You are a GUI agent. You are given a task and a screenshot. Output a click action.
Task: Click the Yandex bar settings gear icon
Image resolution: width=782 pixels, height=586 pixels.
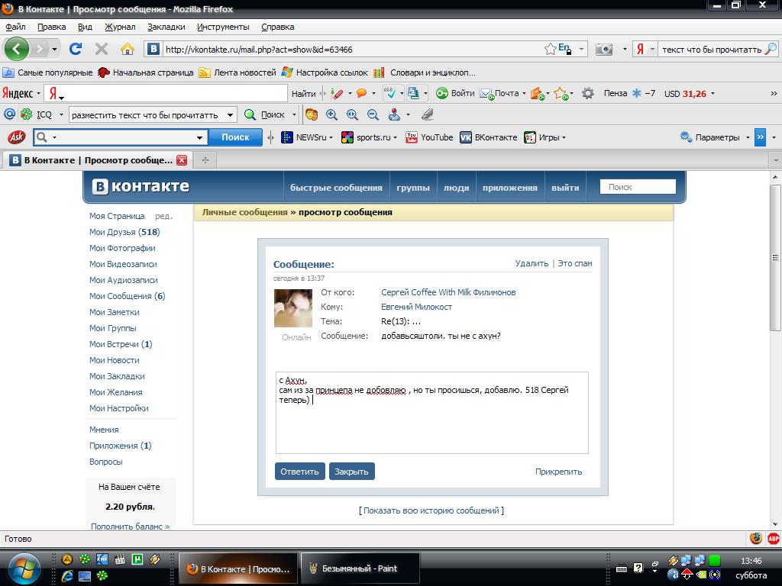[x=588, y=93]
